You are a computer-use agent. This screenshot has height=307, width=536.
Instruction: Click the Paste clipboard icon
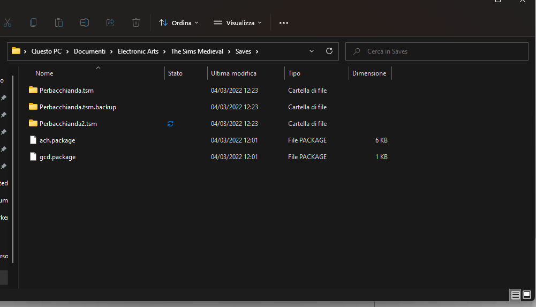(x=59, y=23)
